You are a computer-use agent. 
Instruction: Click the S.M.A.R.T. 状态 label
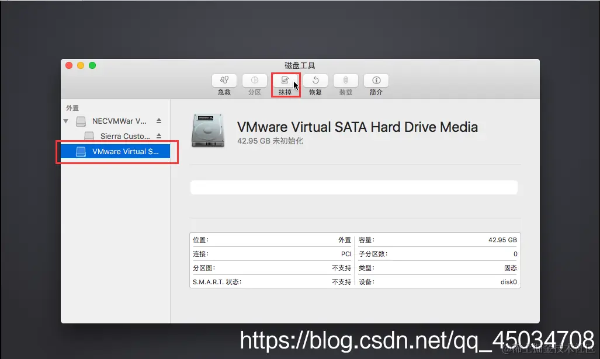tap(217, 282)
